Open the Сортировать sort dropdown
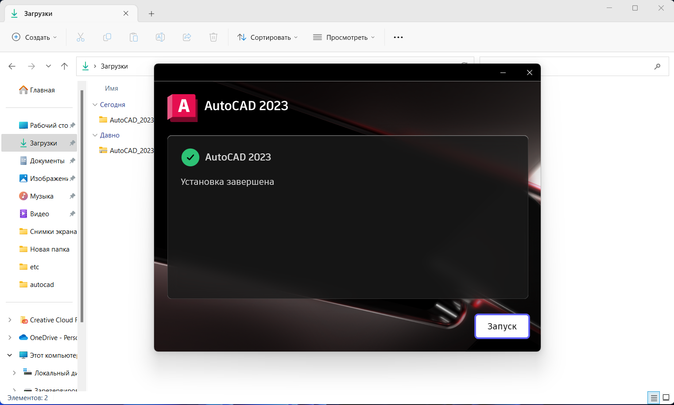The width and height of the screenshot is (674, 405). 267,37
